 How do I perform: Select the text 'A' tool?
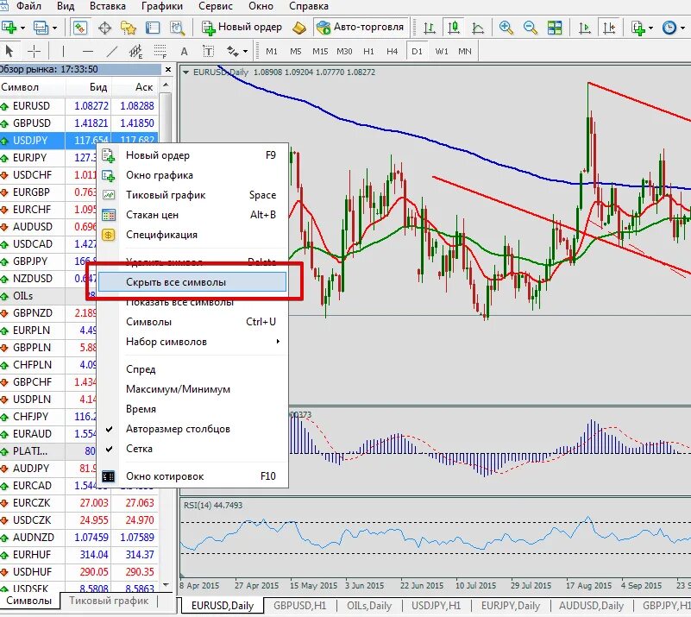pos(185,52)
